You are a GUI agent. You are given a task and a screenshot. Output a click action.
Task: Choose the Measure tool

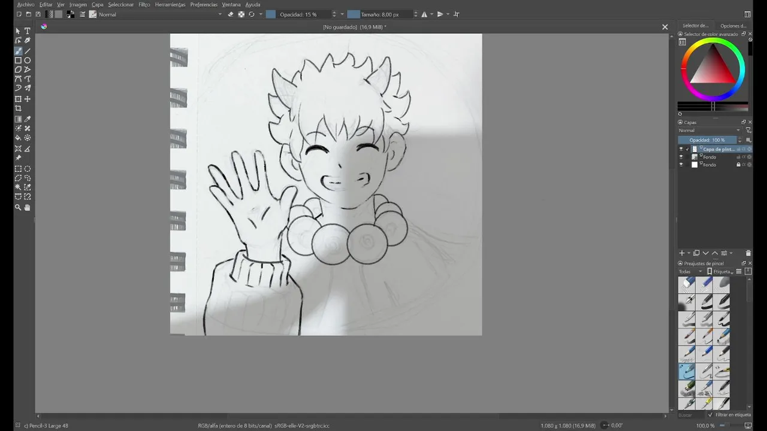(28, 148)
